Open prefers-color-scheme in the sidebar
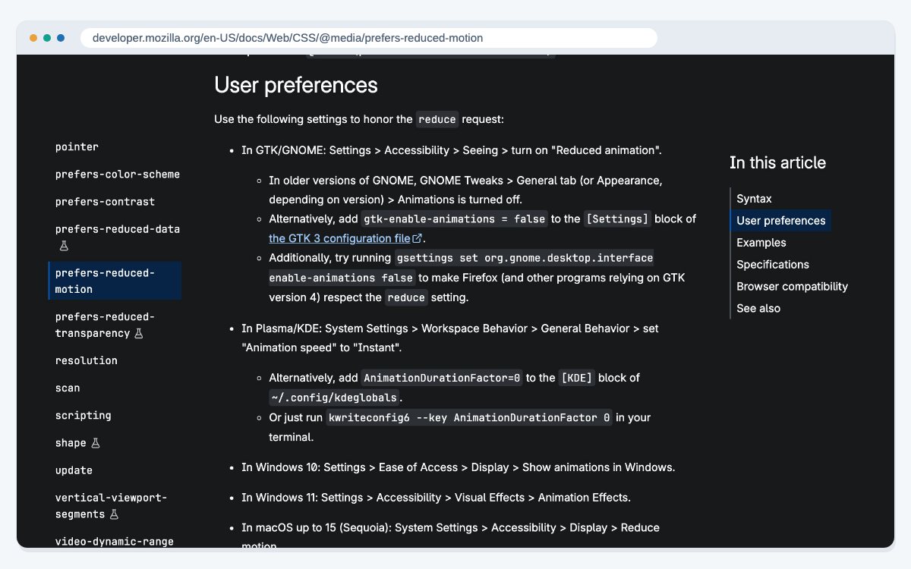 118,174
